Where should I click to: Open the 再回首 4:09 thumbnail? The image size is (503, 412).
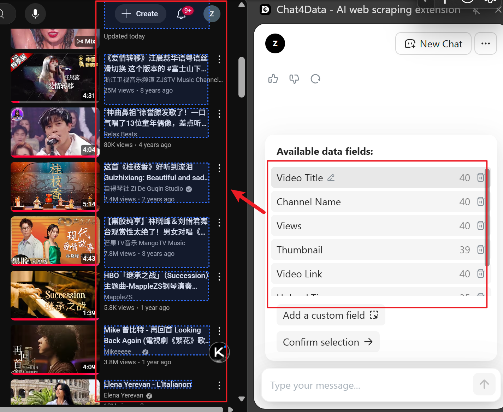[55, 349]
